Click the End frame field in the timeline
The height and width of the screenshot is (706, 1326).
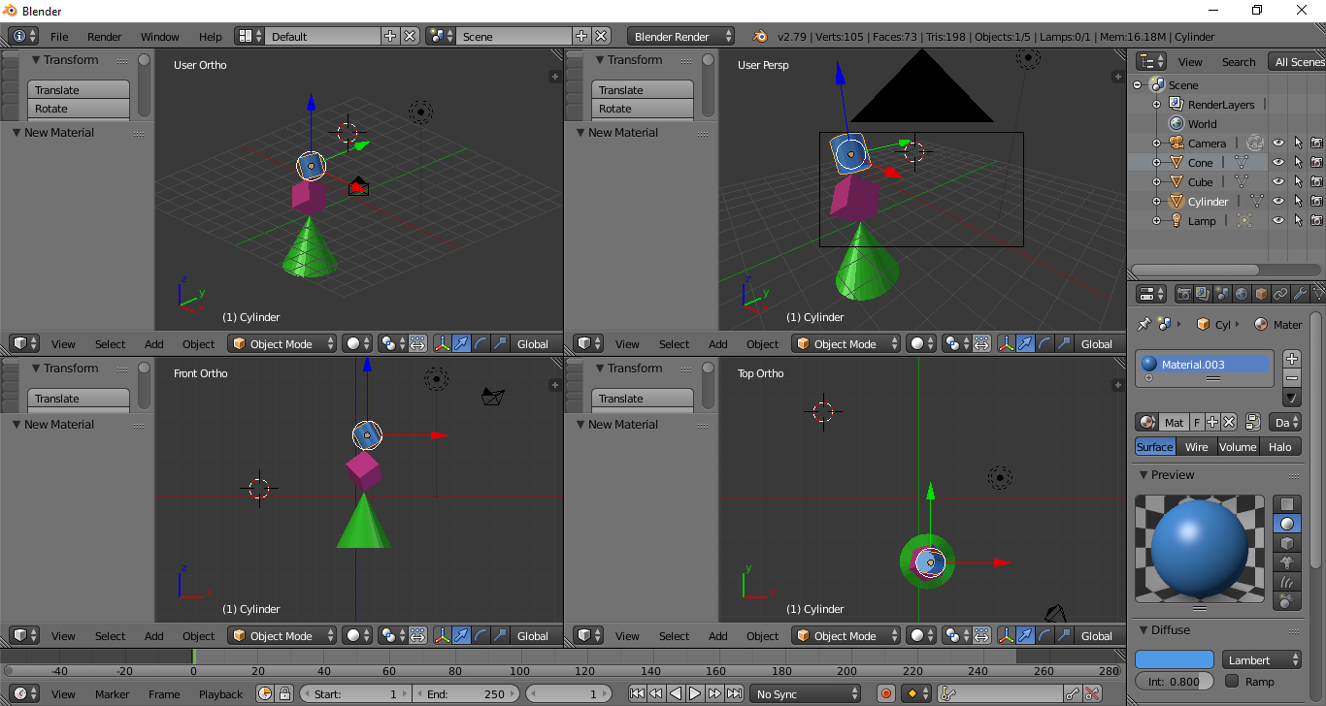466,693
